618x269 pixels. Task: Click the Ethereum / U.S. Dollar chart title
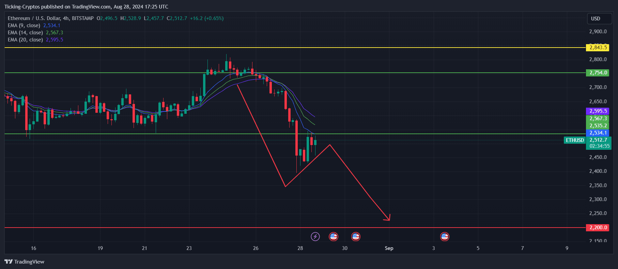click(x=51, y=18)
